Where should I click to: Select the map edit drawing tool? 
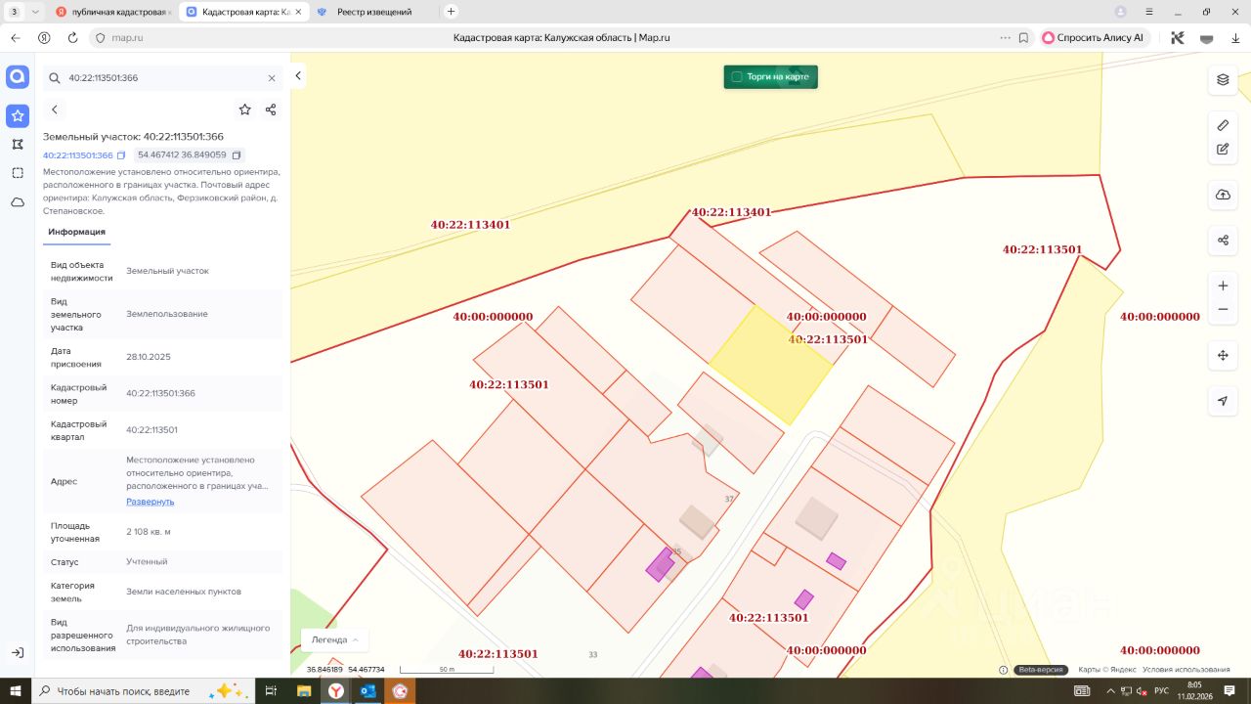[1223, 150]
